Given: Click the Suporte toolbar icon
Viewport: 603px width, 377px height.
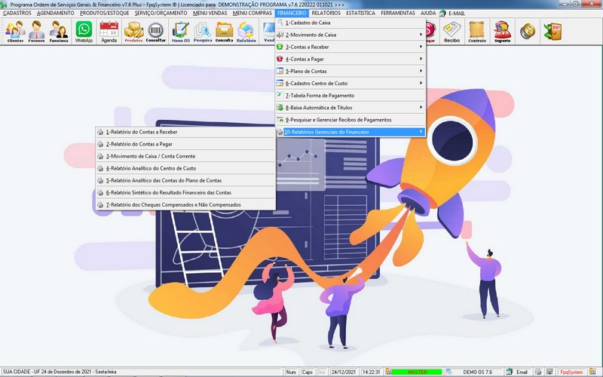Looking at the screenshot, I should coord(502,32).
